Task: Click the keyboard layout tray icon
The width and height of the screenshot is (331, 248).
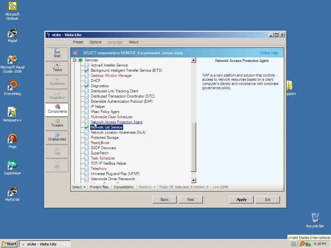Action: pyautogui.click(x=294, y=244)
